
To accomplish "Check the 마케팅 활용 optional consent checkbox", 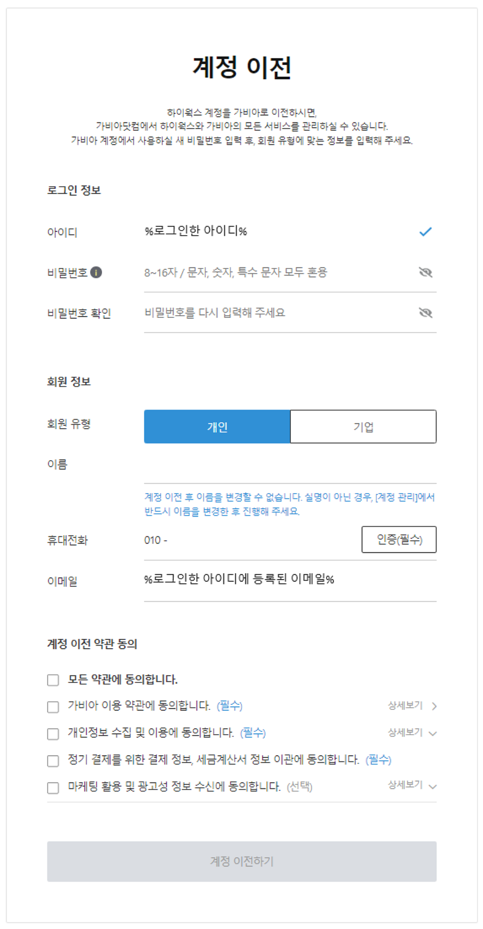I will pos(53,788).
